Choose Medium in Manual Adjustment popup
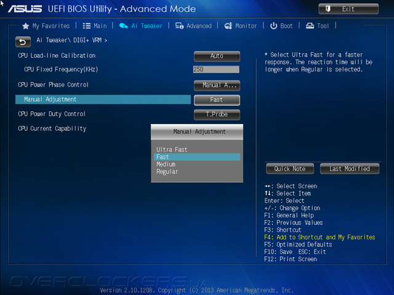Viewport: 394px width, 295px height. [197, 164]
